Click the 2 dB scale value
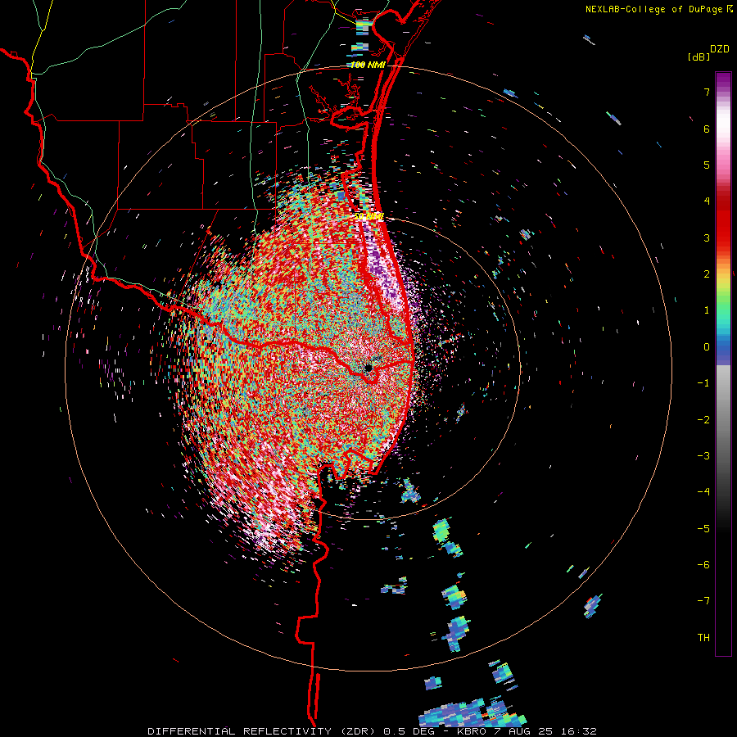 [707, 274]
